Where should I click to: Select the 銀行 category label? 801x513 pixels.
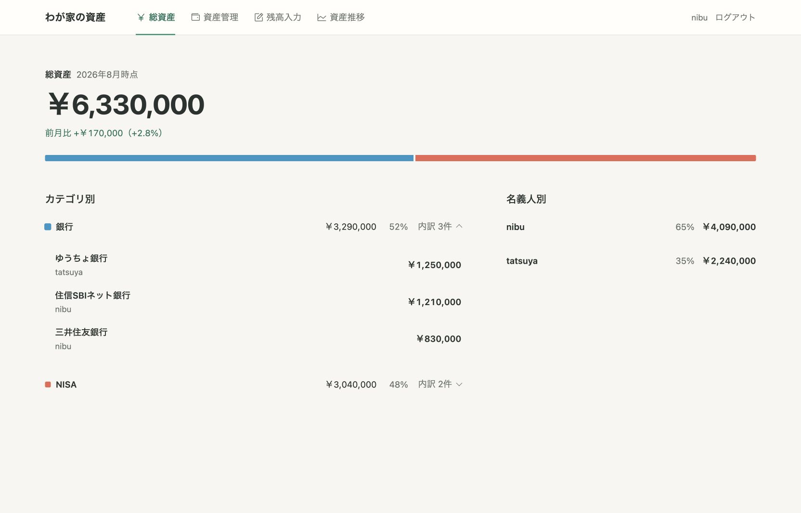click(65, 227)
